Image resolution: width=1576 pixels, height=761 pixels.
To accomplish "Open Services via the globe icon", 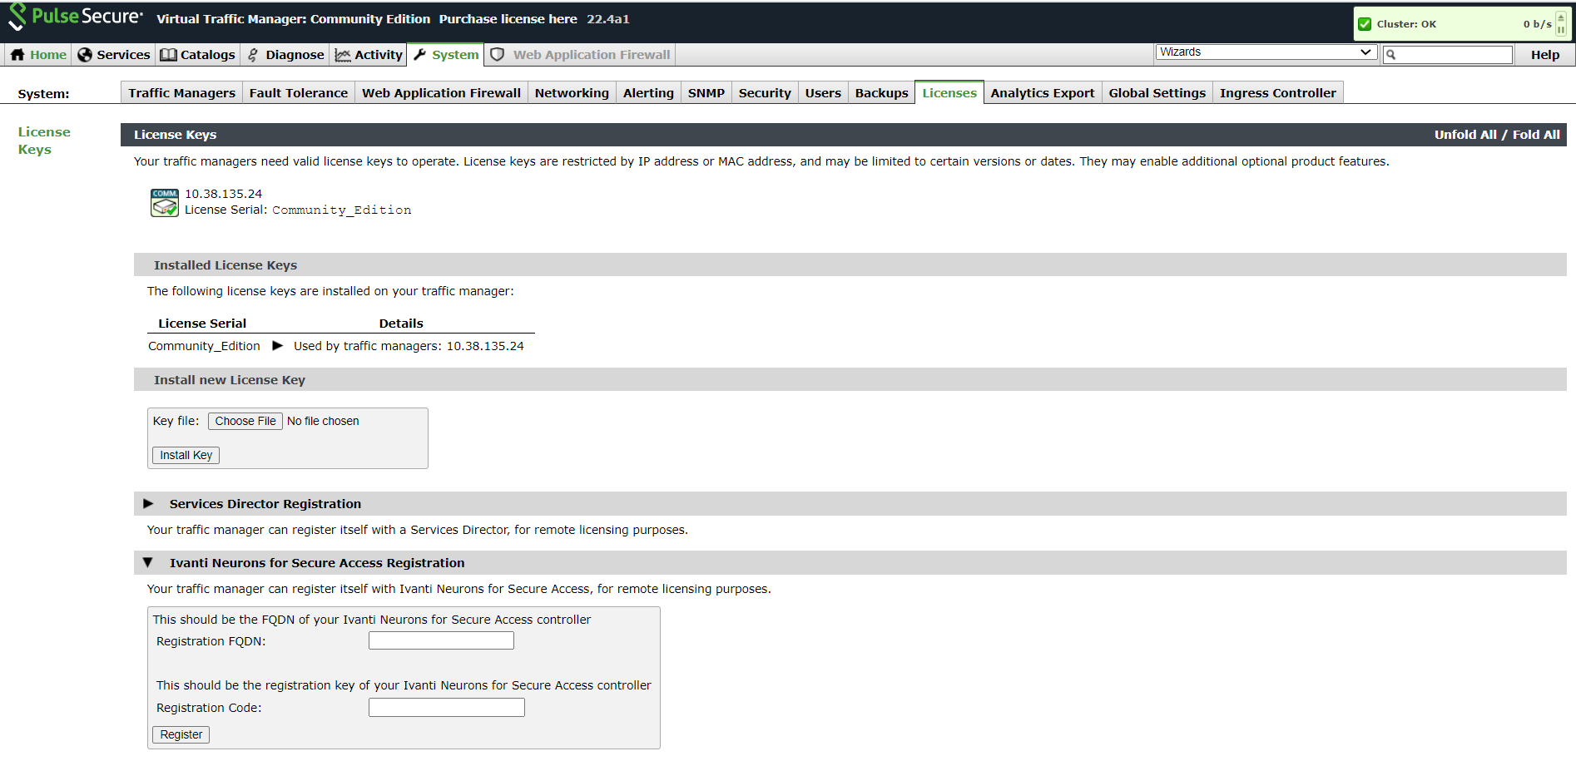I will (85, 55).
